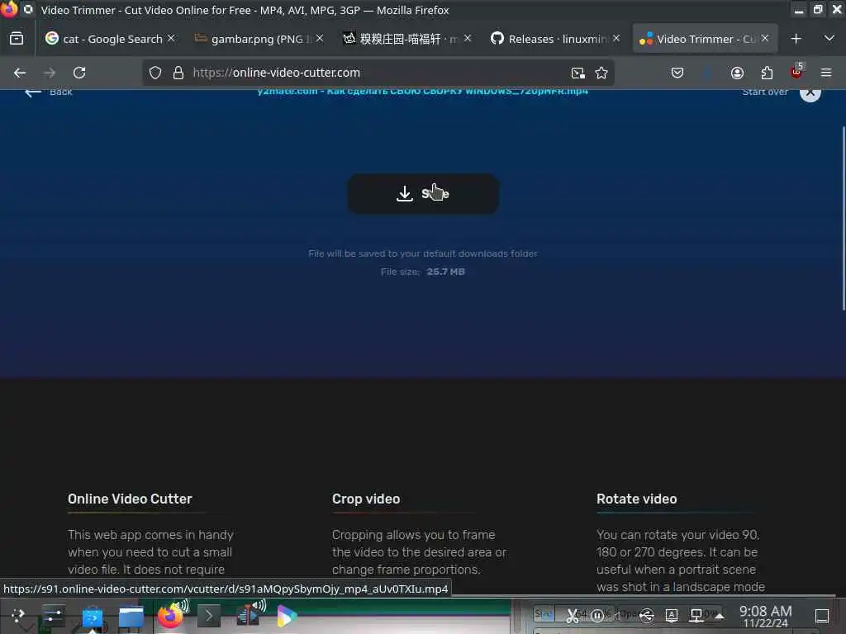The width and height of the screenshot is (846, 634).
Task: Click the Save download button
Action: click(x=423, y=193)
